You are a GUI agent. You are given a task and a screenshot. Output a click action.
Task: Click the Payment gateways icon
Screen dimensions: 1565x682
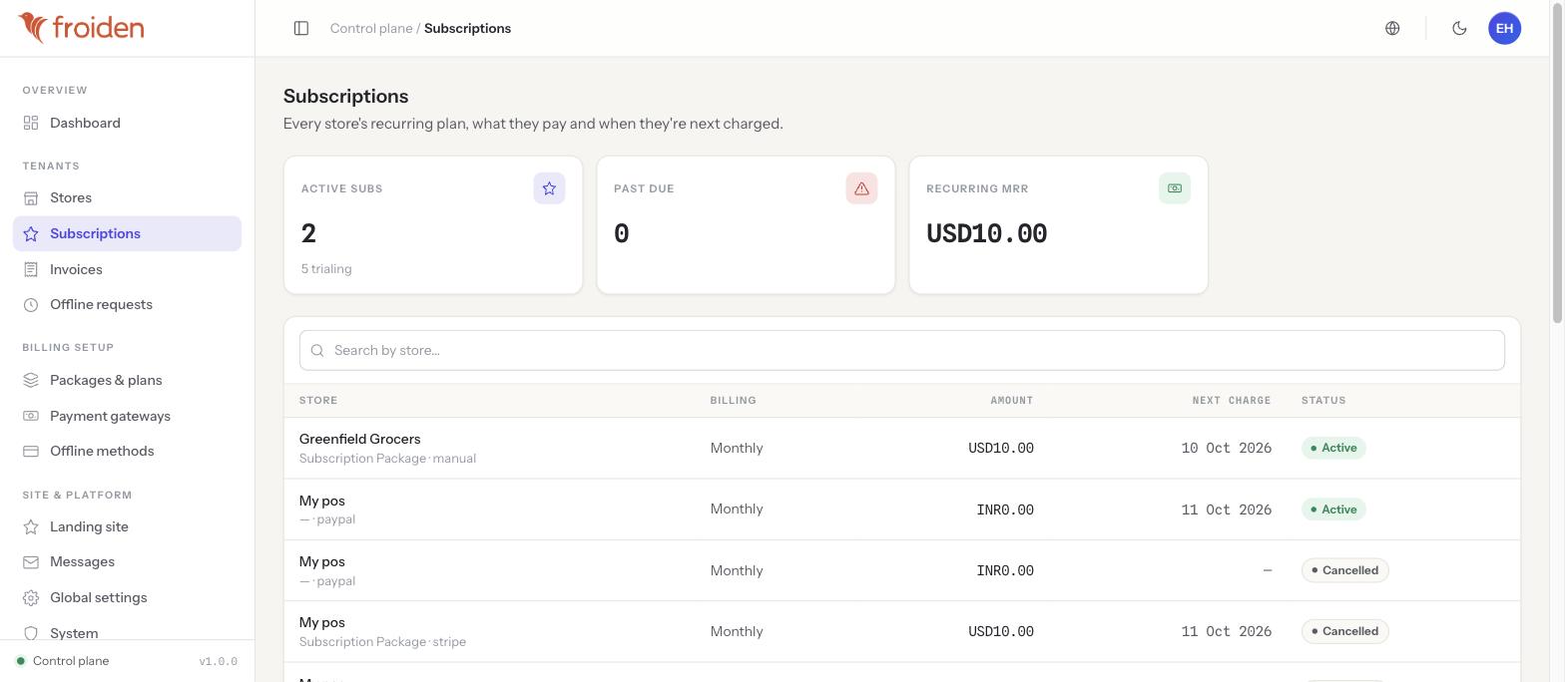[x=31, y=416]
